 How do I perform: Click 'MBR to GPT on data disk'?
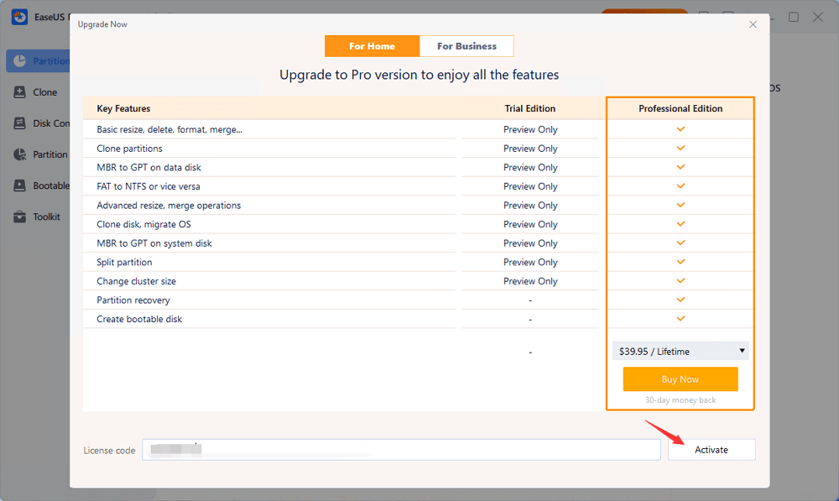point(149,168)
